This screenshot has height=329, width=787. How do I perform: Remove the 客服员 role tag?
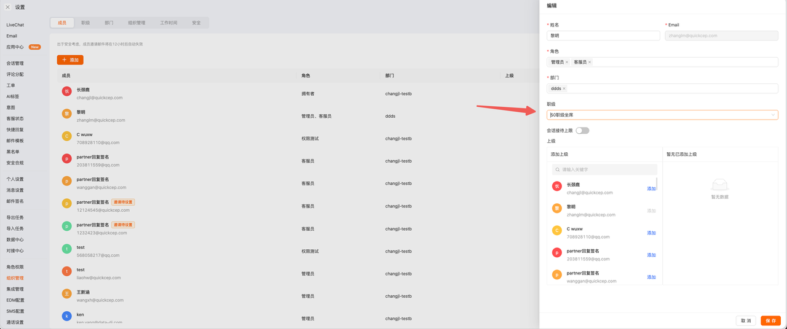point(590,62)
